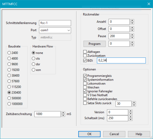Open the Port dropdown showing com1
Screen dimensions: 153x139
point(55,30)
